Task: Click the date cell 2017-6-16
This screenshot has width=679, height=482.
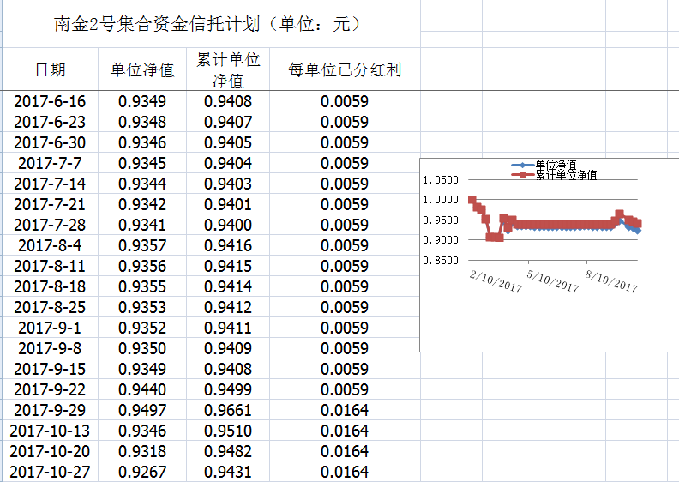Action: [50, 102]
